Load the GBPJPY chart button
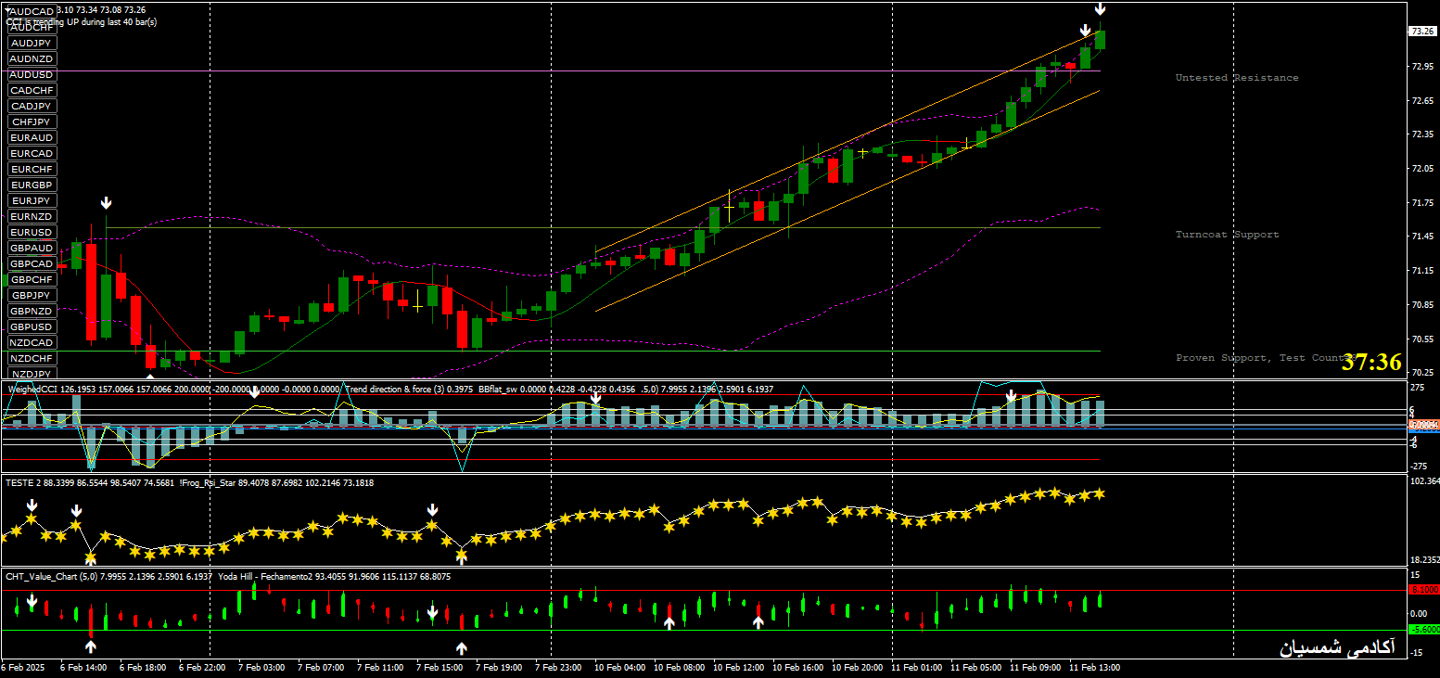The width and height of the screenshot is (1440, 678). [32, 295]
